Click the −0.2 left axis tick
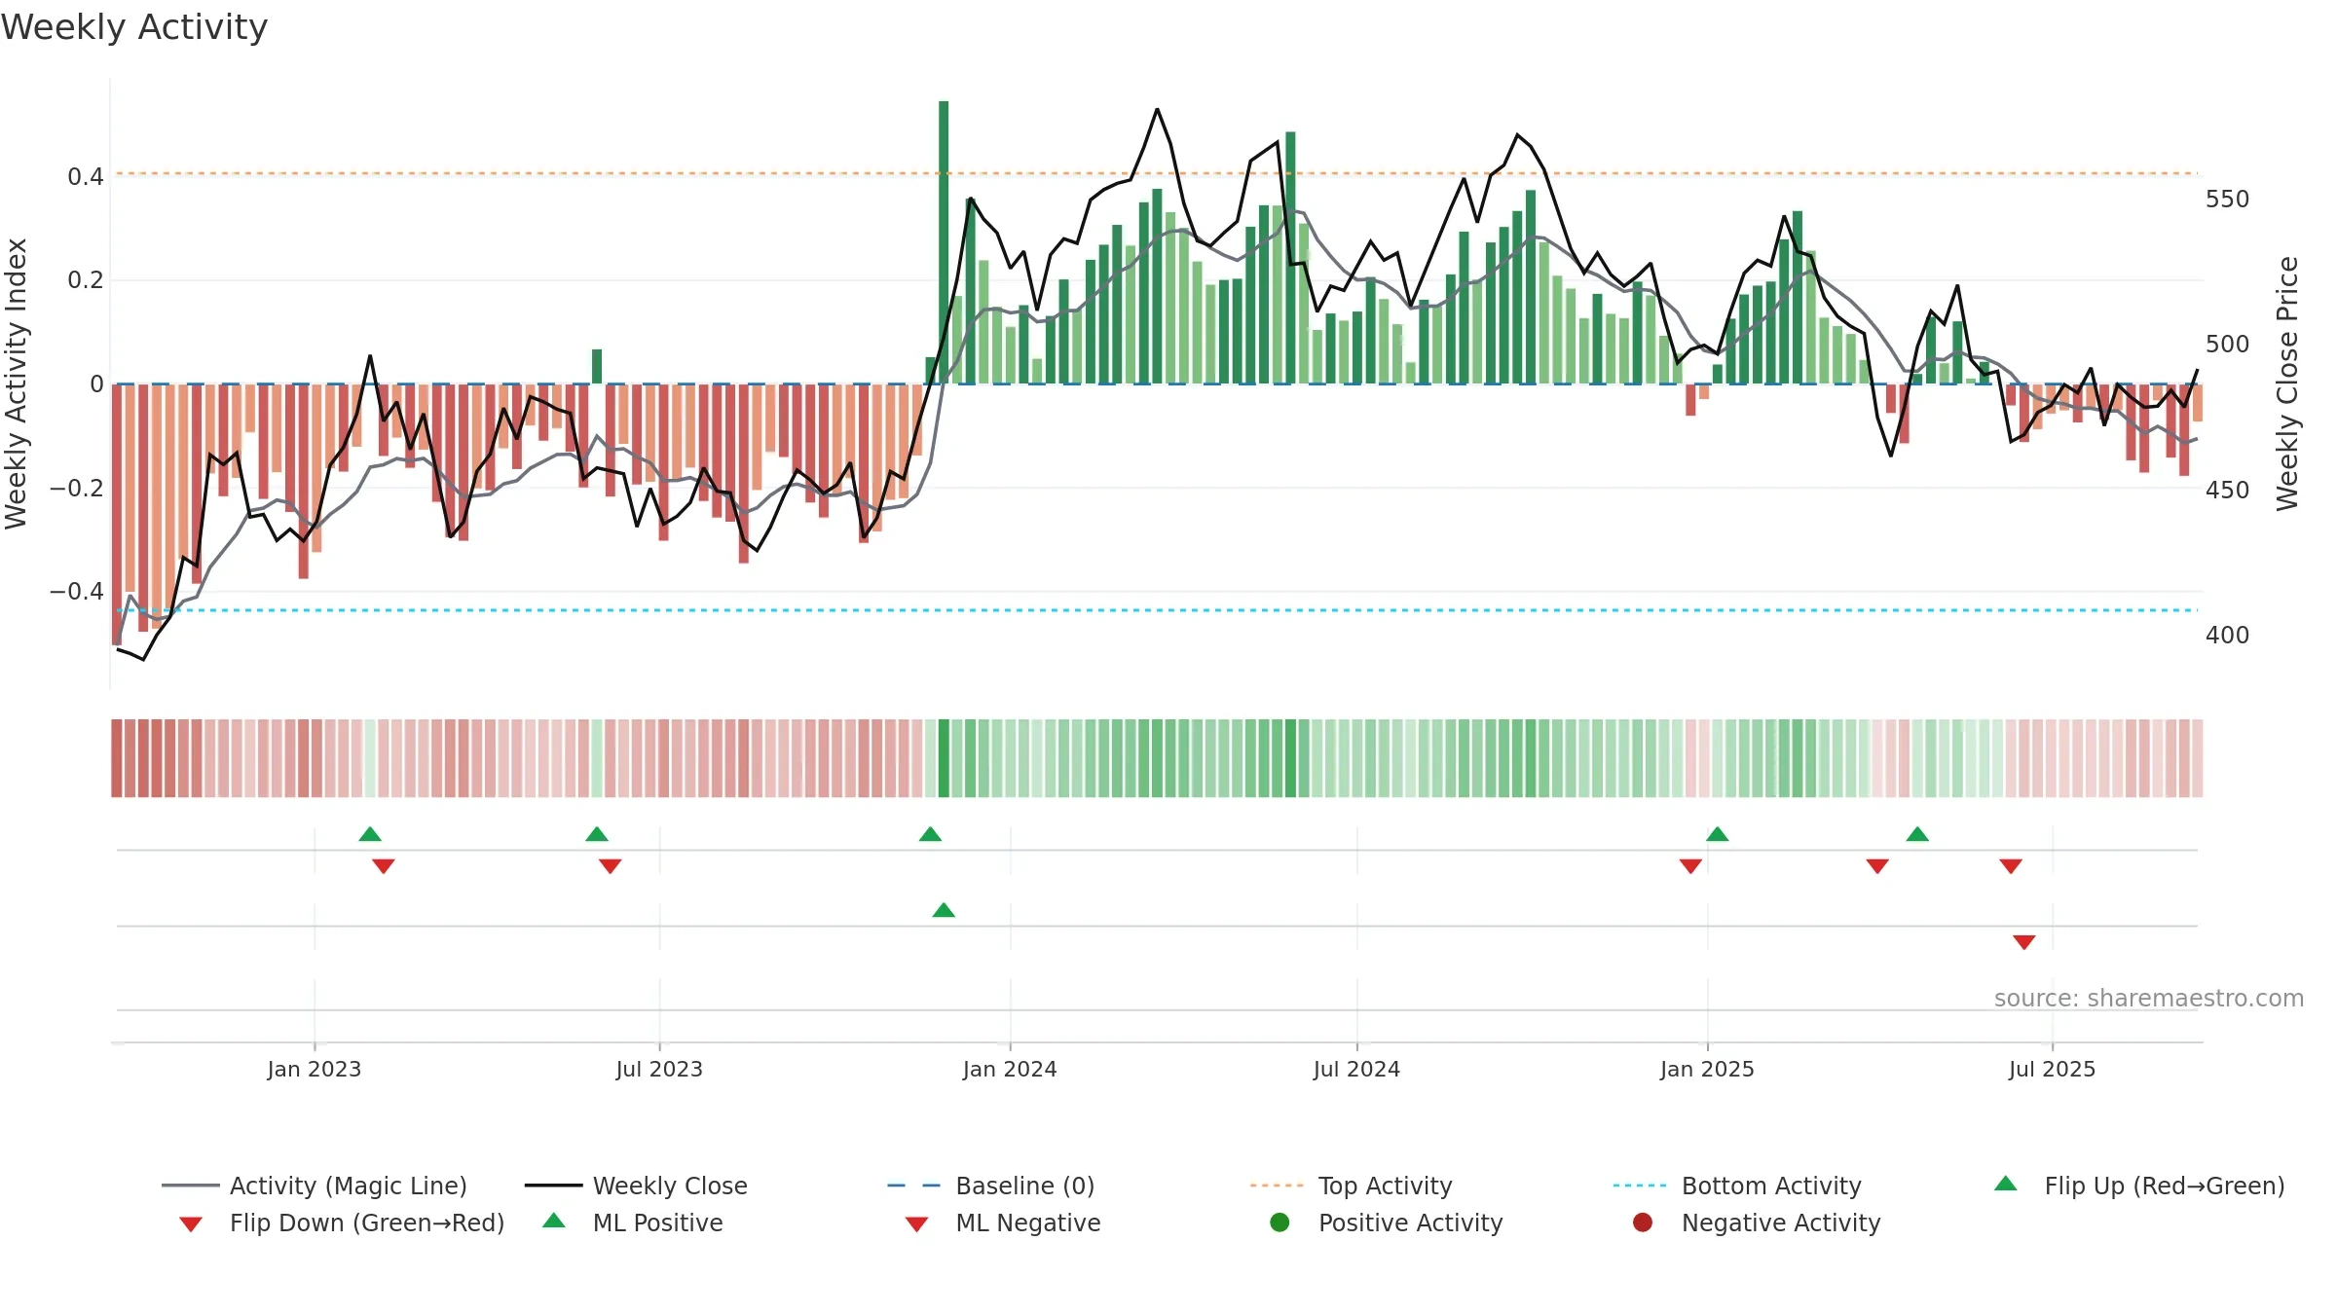2337x1314 pixels. 77,488
